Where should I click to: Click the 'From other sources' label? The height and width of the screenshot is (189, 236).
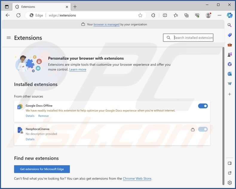[28, 96]
